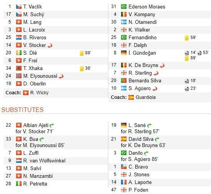Click the yellow card icon beside T. Xhaka

click(x=81, y=69)
